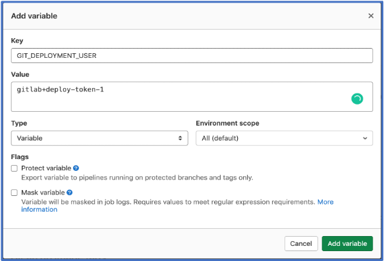The height and width of the screenshot is (261, 384).
Task: Click the Add variable dialog title
Action: (x=34, y=16)
